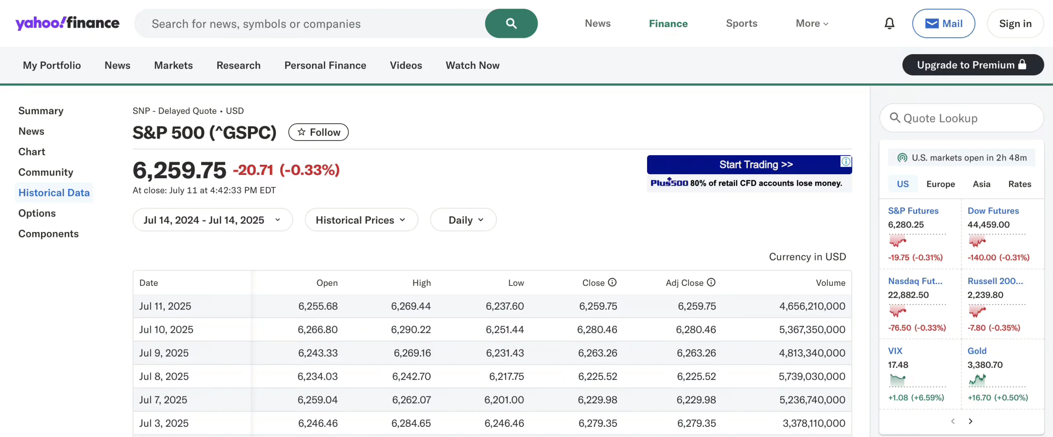The width and height of the screenshot is (1053, 437).
Task: Open the Russell 200... quote link
Action: pyautogui.click(x=995, y=281)
